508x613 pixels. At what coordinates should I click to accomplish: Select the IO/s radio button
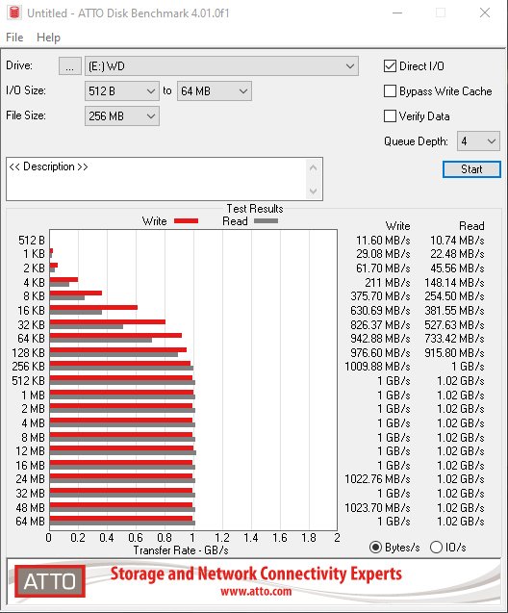tap(436, 547)
